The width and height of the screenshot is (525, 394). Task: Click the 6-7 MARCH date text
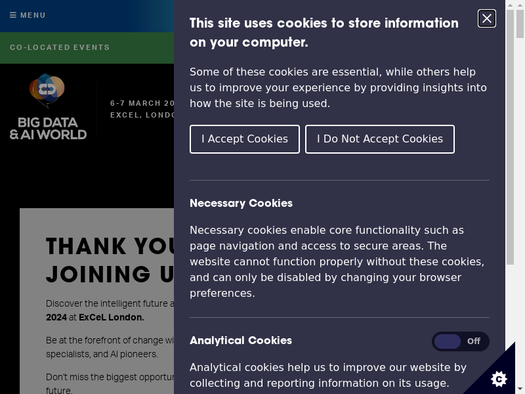(142, 103)
